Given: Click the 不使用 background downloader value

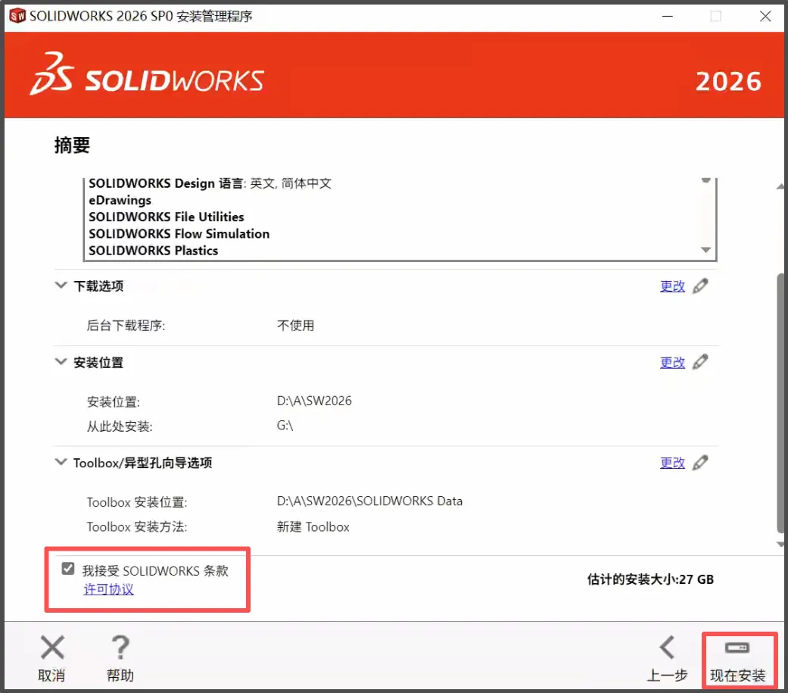Looking at the screenshot, I should pos(295,326).
